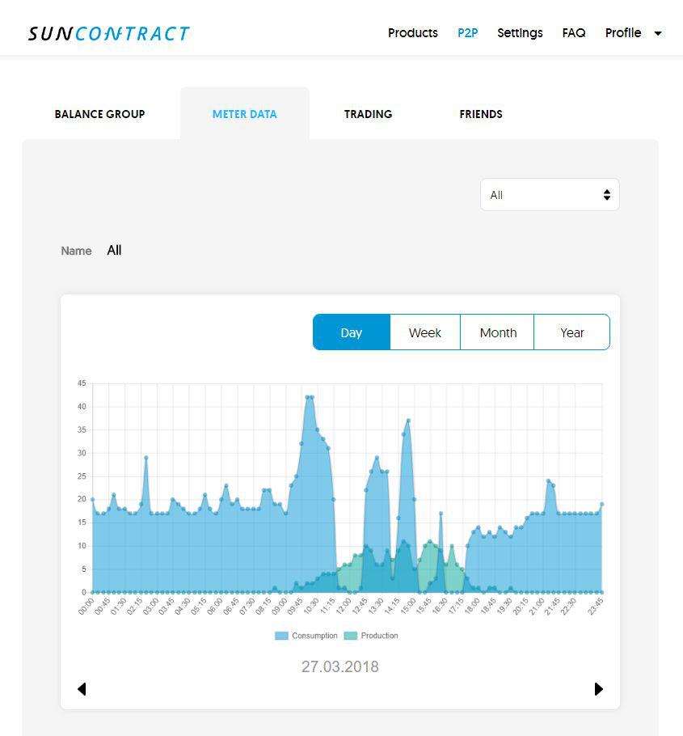
Task: Click the 45 y-axis label
Action: pos(82,383)
